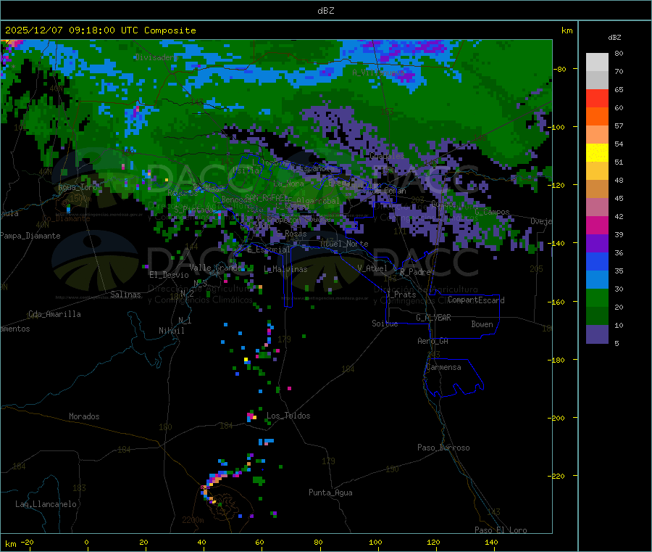Pick the deep orange swatch above 57
The width and height of the screenshot is (652, 552).
point(597,117)
